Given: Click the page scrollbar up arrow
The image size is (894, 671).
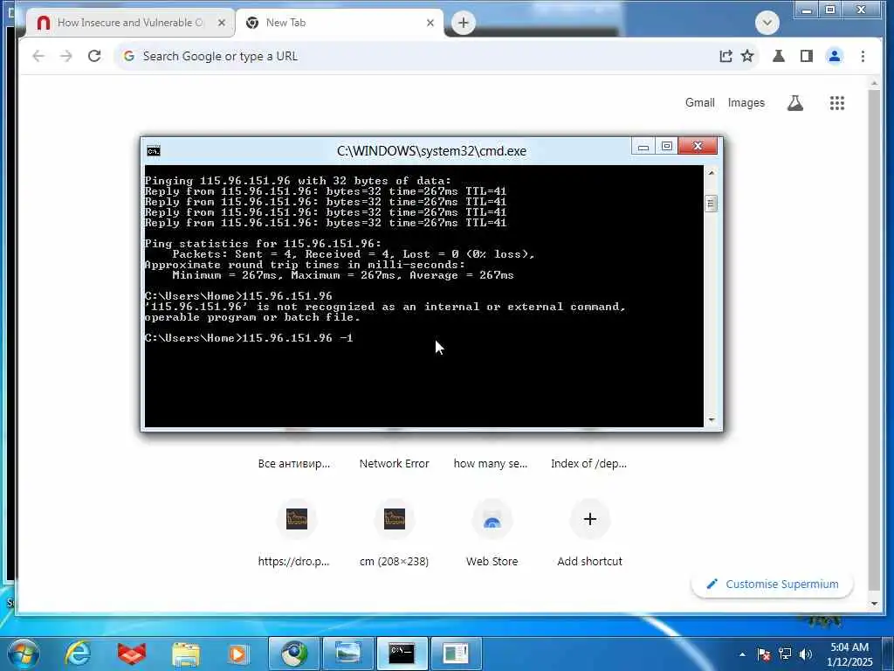Looking at the screenshot, I should (x=874, y=85).
